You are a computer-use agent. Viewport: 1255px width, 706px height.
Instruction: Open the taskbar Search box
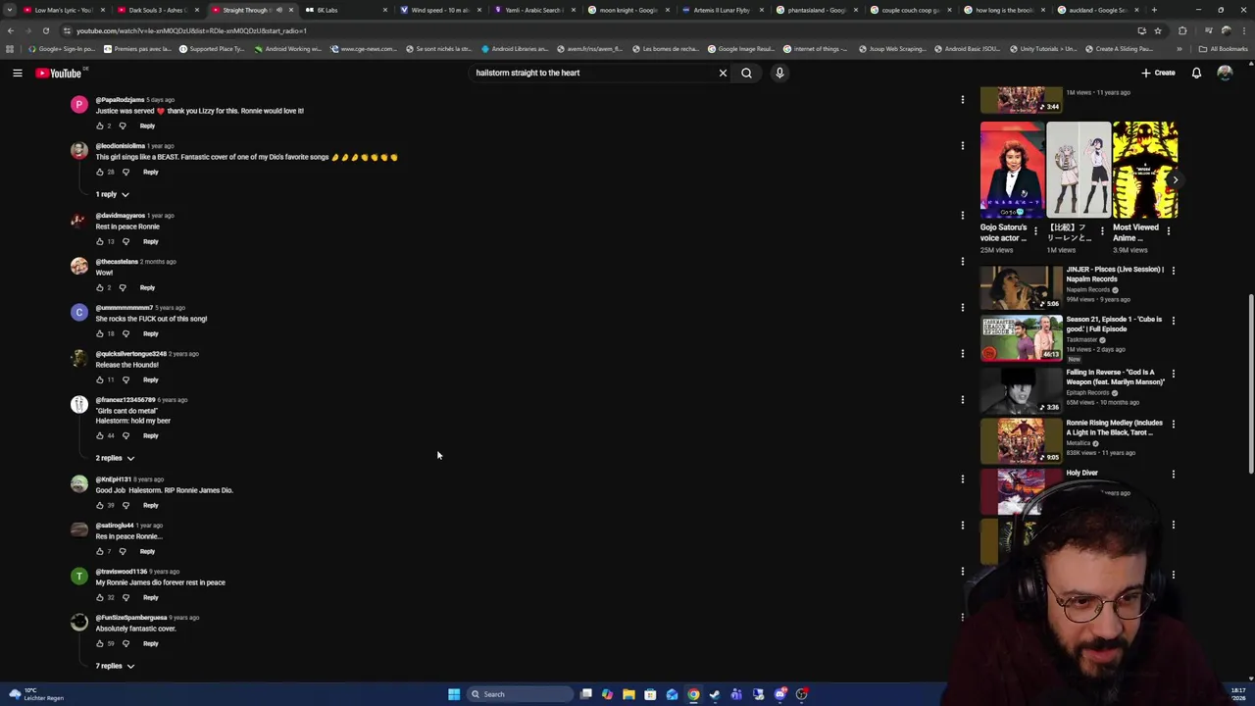tap(518, 694)
